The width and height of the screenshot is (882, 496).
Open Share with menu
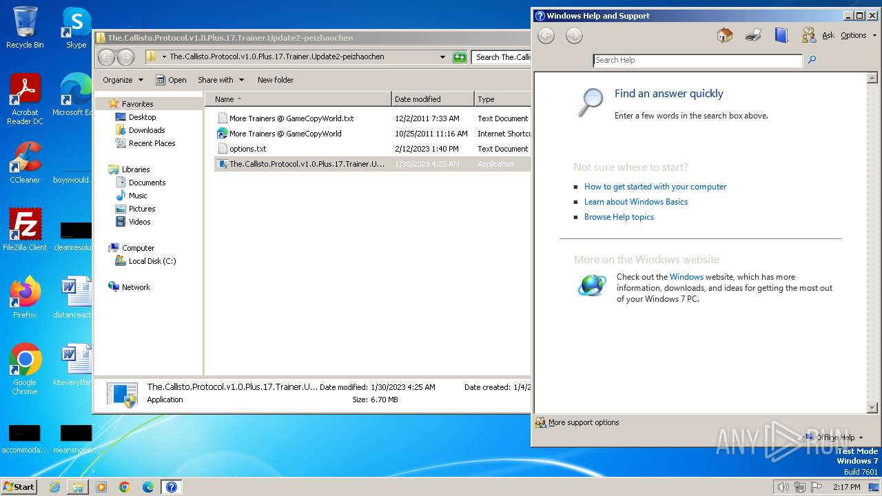pyautogui.click(x=220, y=80)
